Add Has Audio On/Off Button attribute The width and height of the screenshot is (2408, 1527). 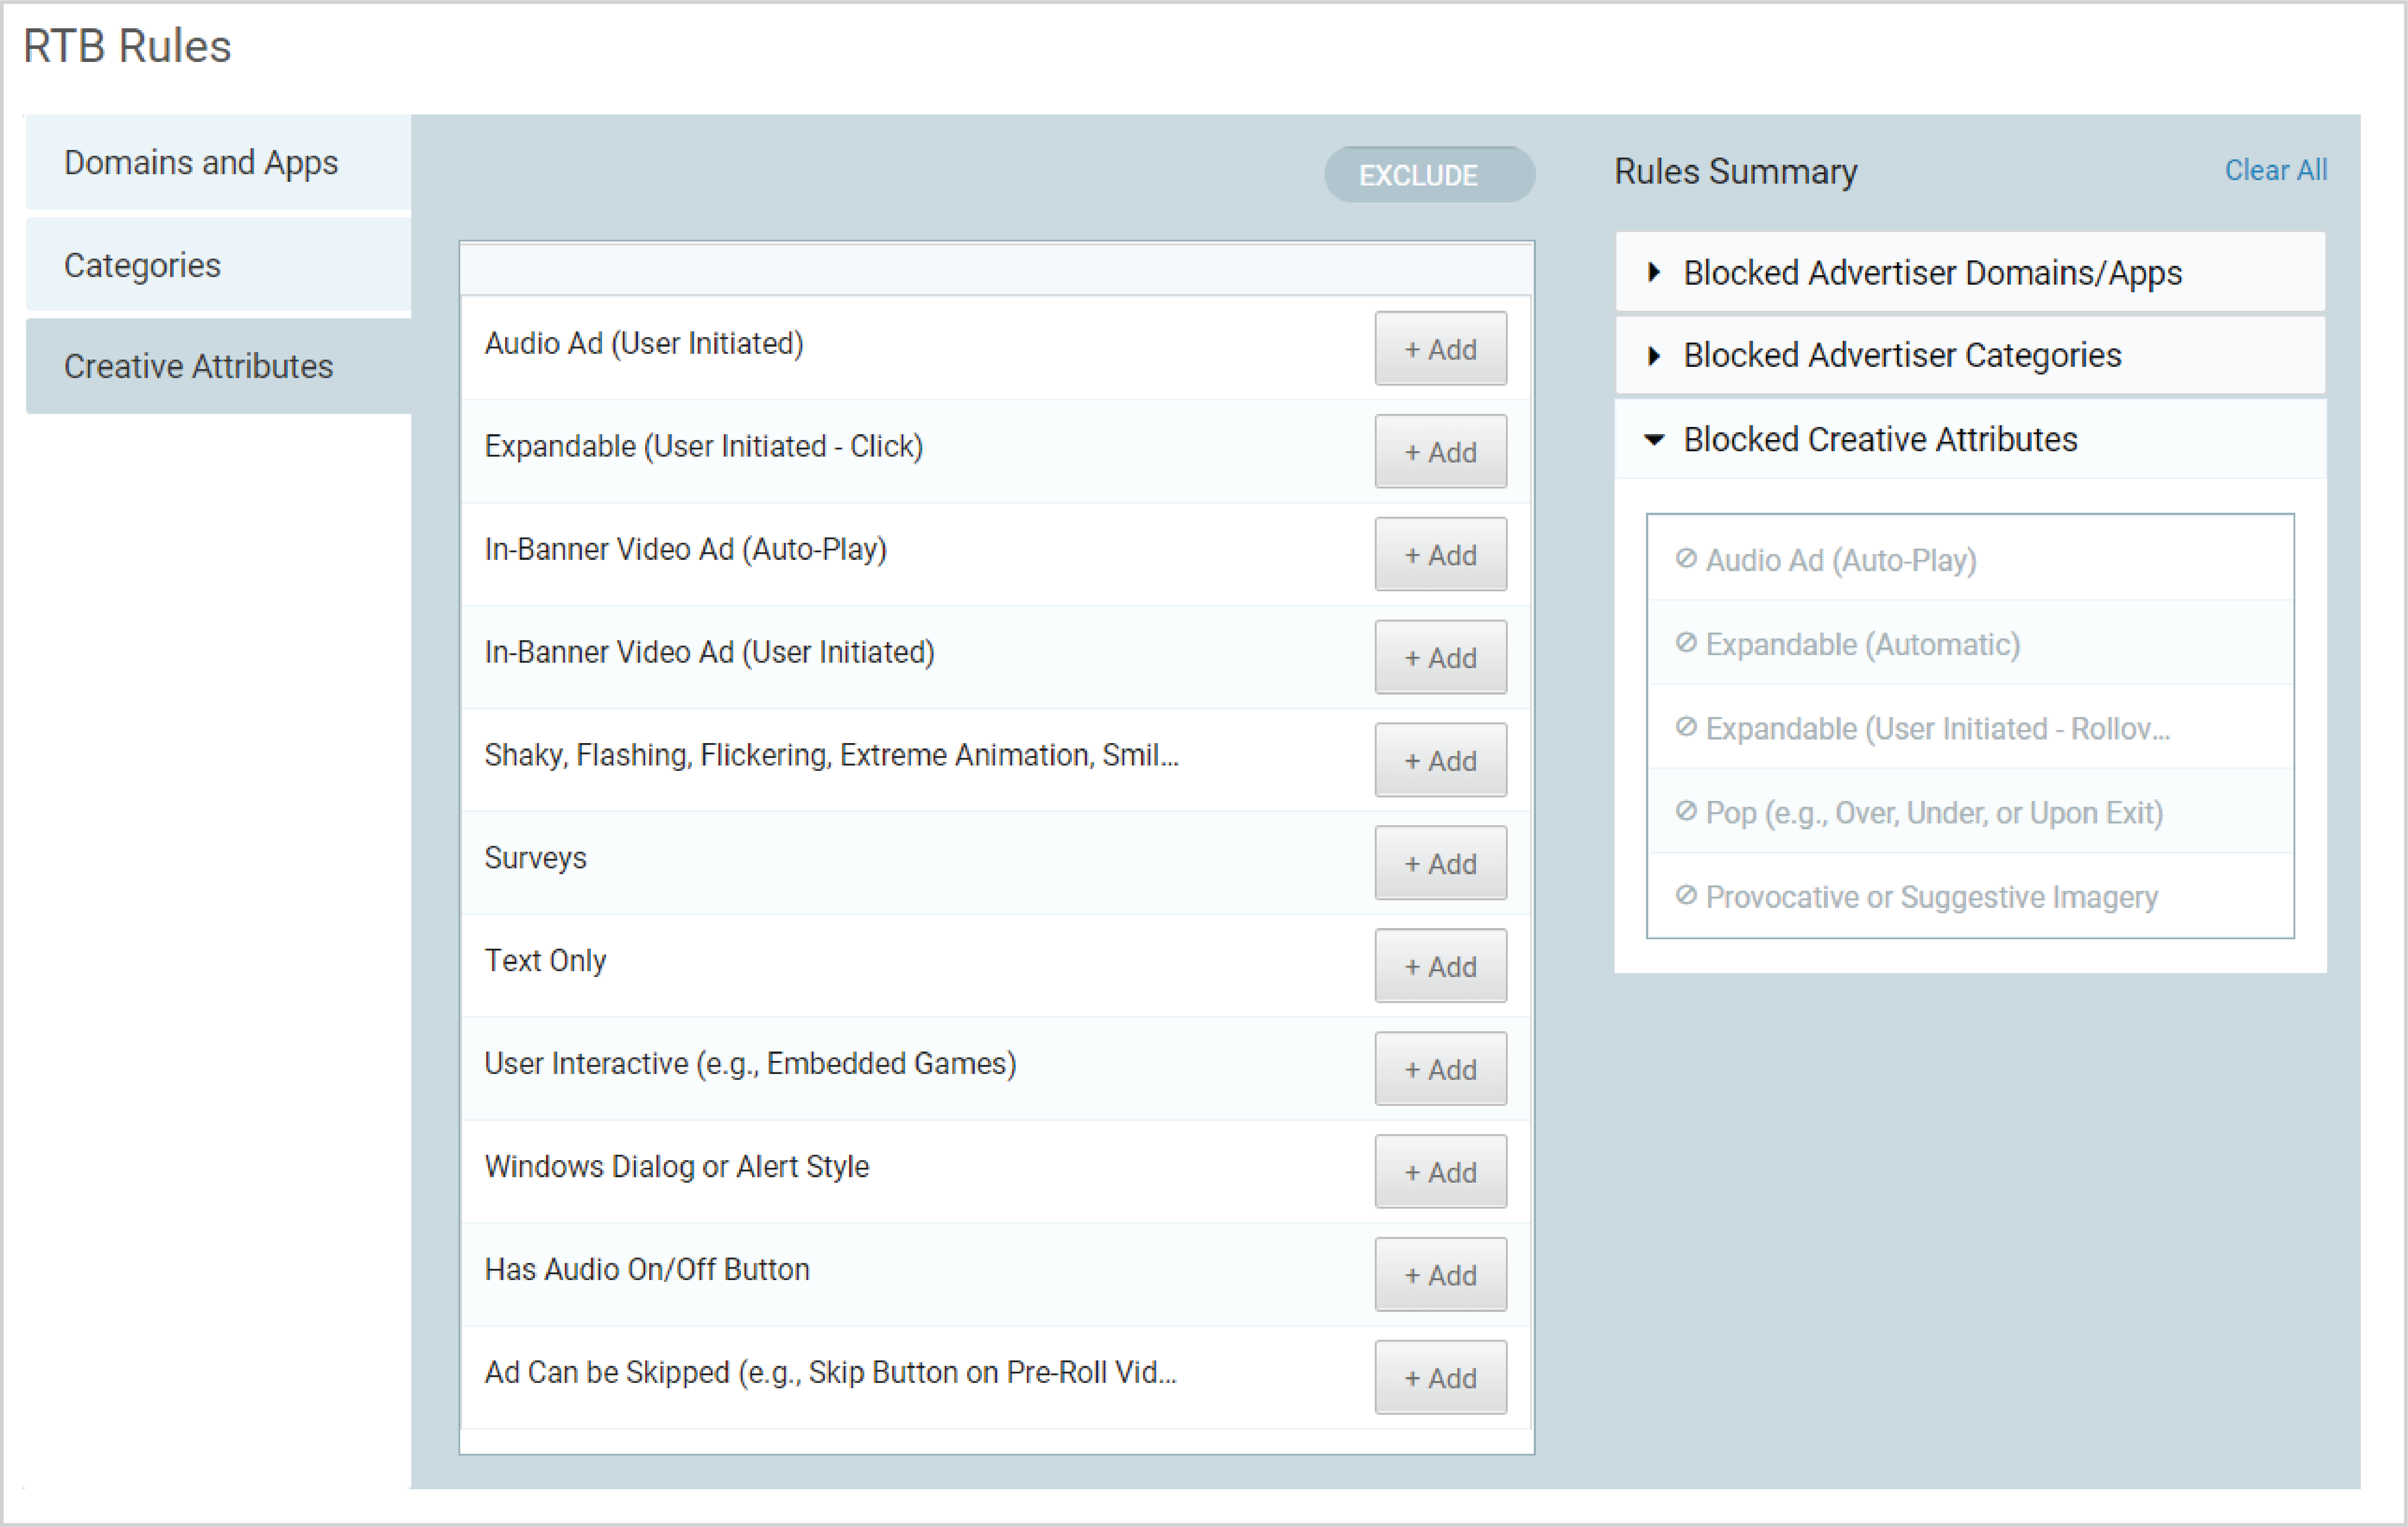coord(1440,1275)
